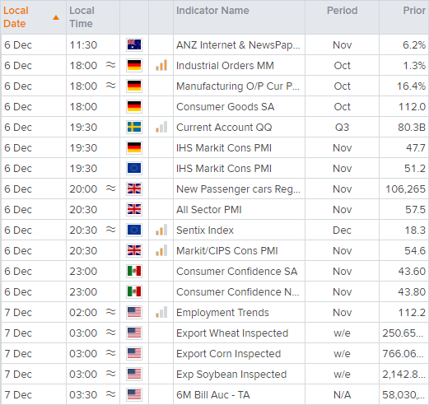Toggle the Local Date sort arrow
Viewport: 429px width, 405px height.
tap(56, 18)
